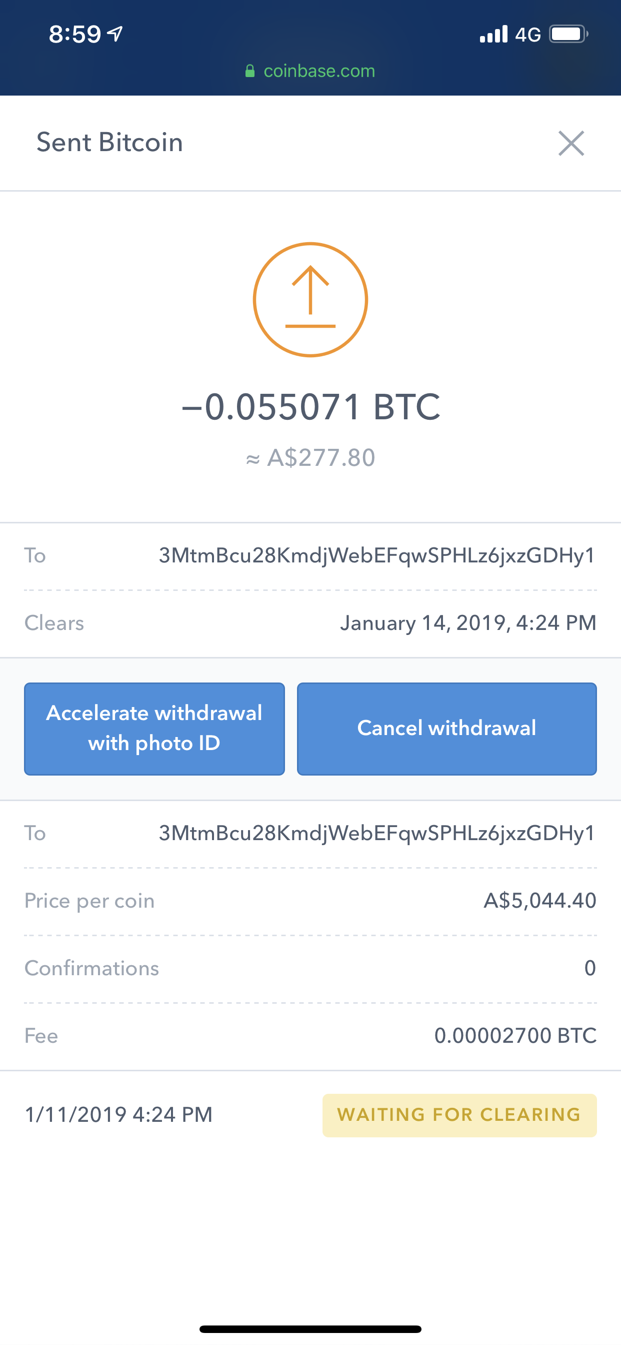Tap the Price per coin A$5,044.40 value
The width and height of the screenshot is (621, 1345).
coord(539,901)
